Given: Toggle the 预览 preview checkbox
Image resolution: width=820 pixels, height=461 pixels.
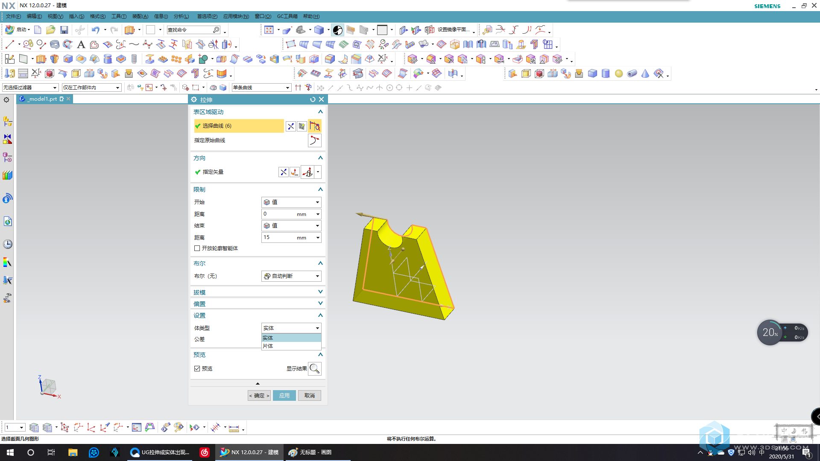Looking at the screenshot, I should pos(197,368).
